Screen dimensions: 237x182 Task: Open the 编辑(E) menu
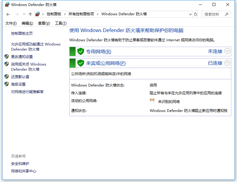click(27, 23)
